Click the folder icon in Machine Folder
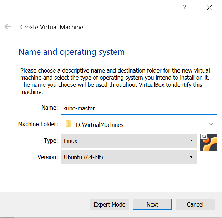Screen dimensions: 222x218 pos(69,124)
